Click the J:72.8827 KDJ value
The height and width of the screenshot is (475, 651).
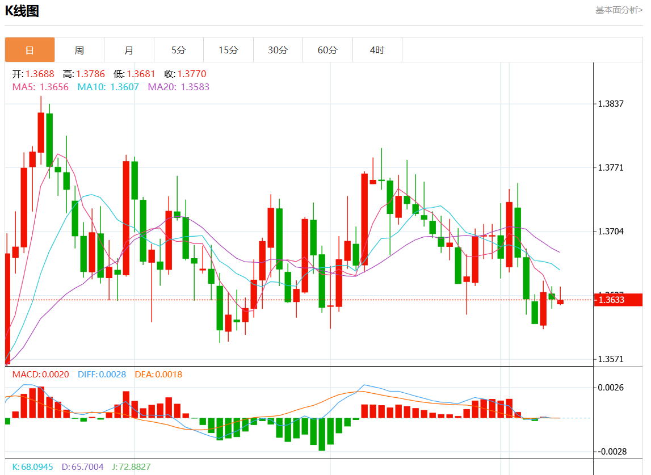pyautogui.click(x=131, y=466)
